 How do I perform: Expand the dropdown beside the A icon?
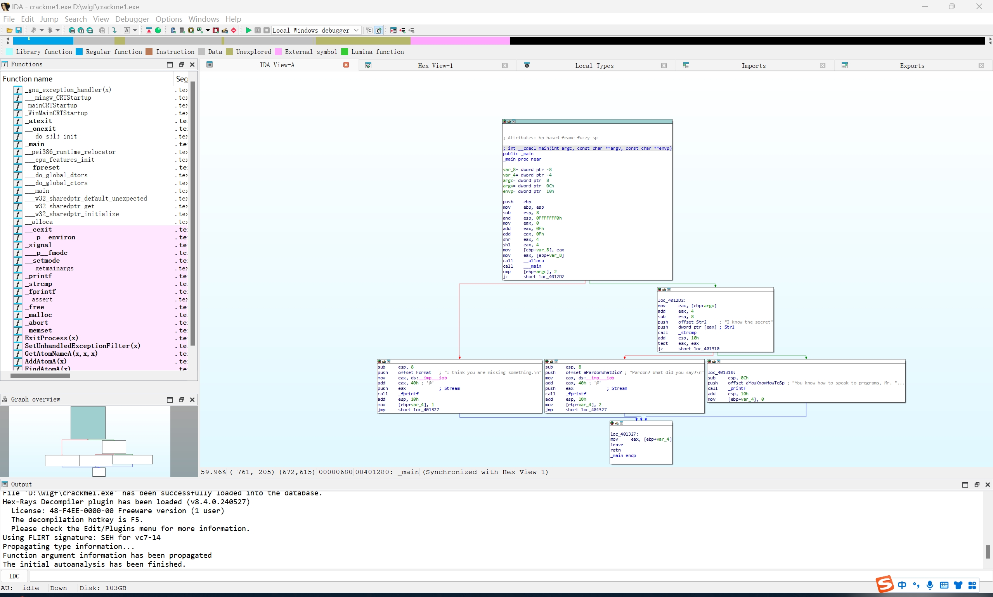pyautogui.click(x=135, y=30)
